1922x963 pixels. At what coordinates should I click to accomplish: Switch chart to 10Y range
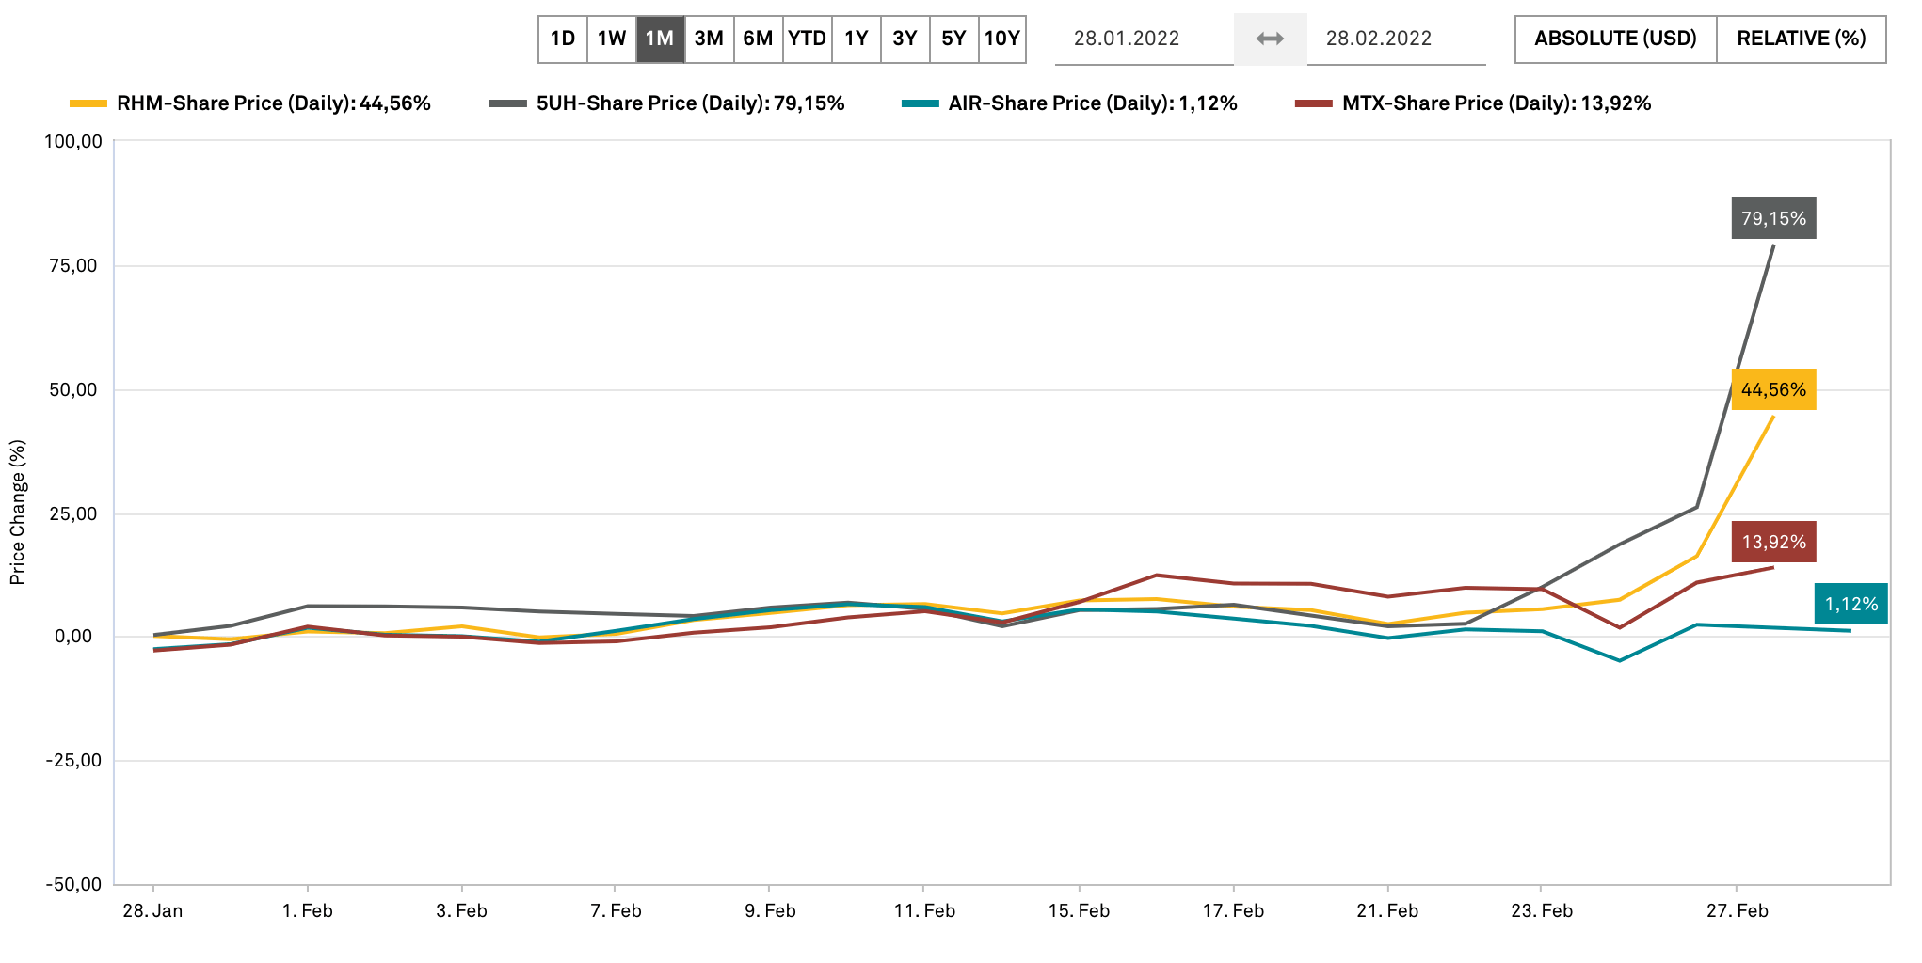(x=1001, y=39)
